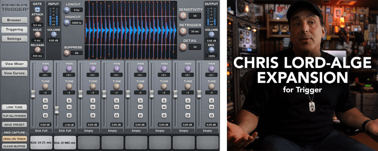This screenshot has height=151, width=378.
Task: Turn the Gate On button off
Action: [37, 10]
